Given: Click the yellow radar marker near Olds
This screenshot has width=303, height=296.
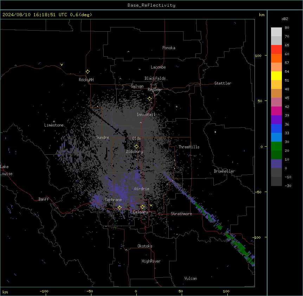Looking at the screenshot, I should pos(137,147).
